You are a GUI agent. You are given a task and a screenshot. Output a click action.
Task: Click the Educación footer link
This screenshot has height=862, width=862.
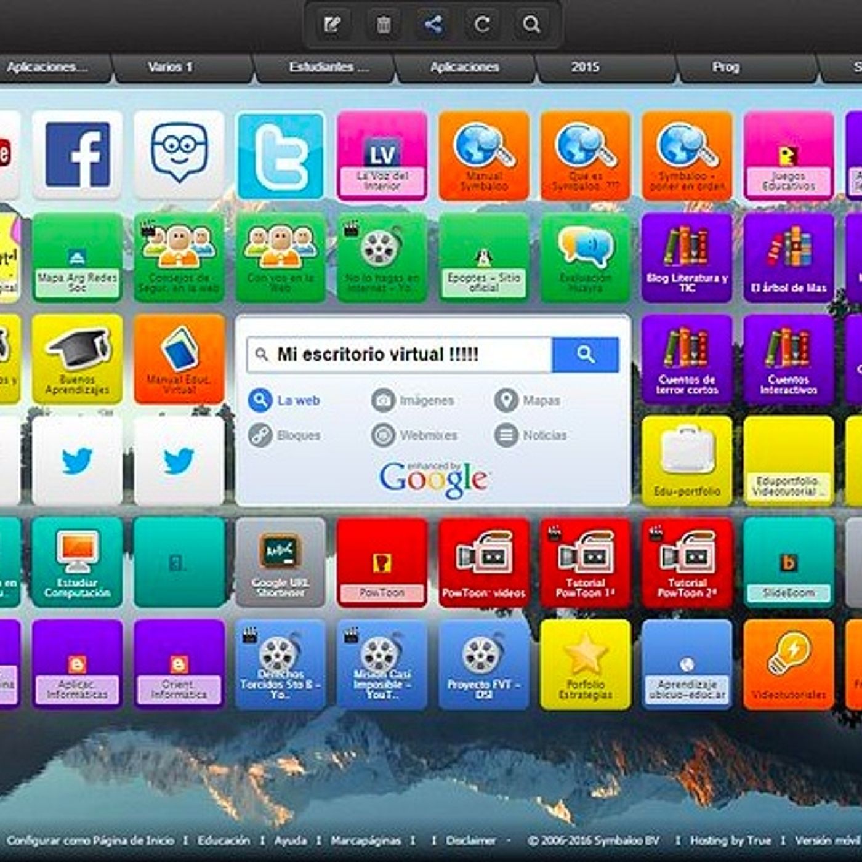[224, 840]
